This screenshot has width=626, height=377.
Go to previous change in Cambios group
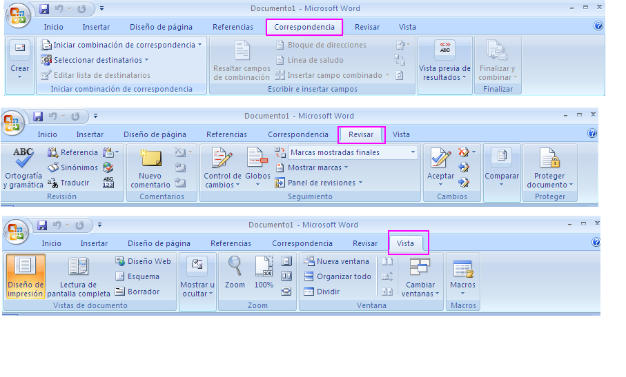point(464,167)
